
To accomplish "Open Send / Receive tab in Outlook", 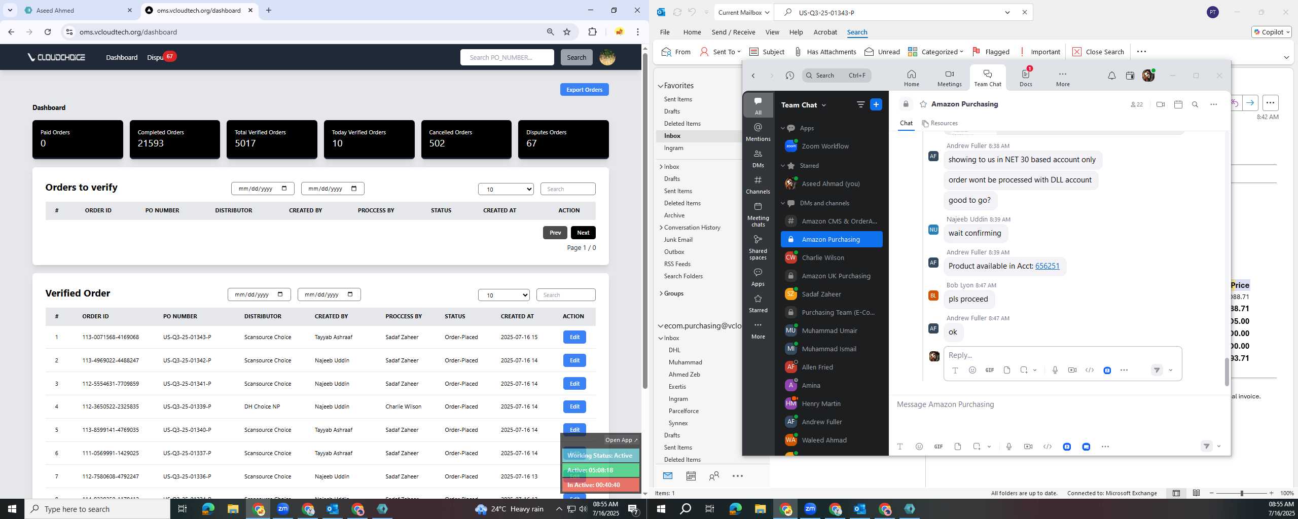I will (733, 32).
